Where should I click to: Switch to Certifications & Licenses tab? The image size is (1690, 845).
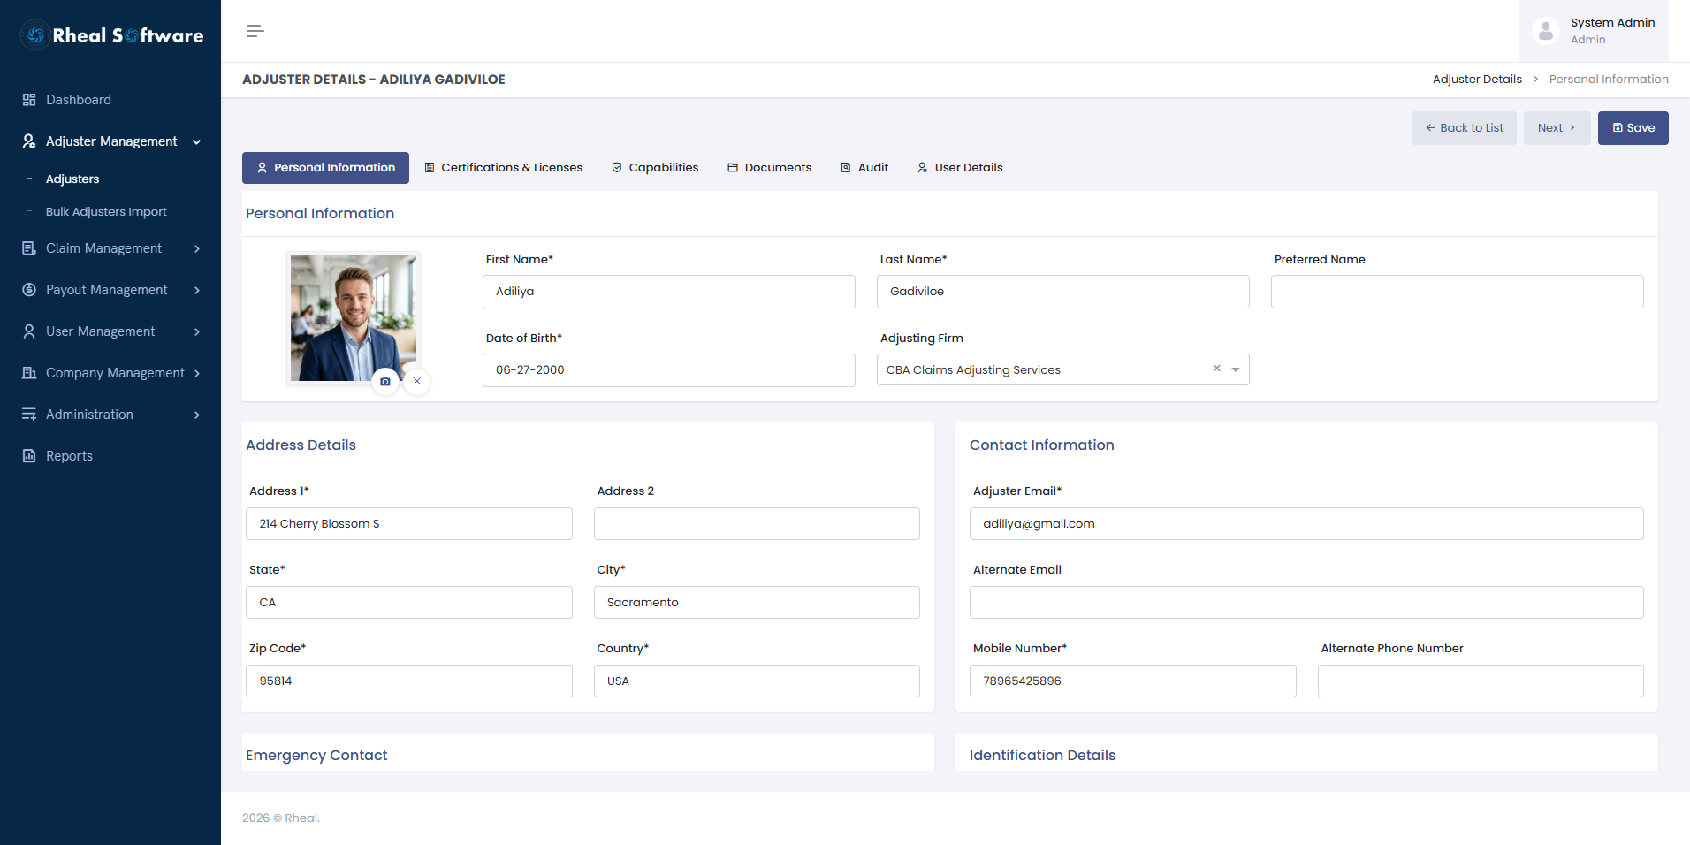(x=503, y=168)
